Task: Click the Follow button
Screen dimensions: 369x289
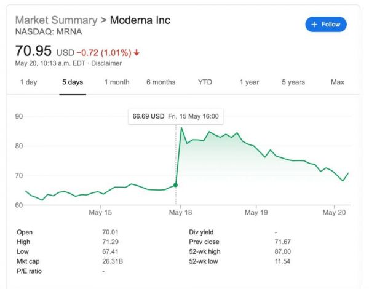Action: tap(326, 24)
